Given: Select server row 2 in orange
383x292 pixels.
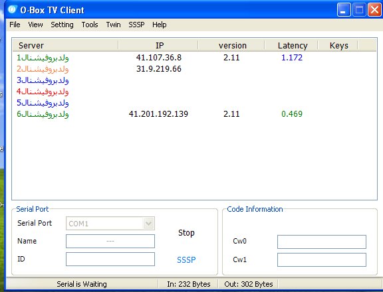Looking at the screenshot, I should click(43, 69).
